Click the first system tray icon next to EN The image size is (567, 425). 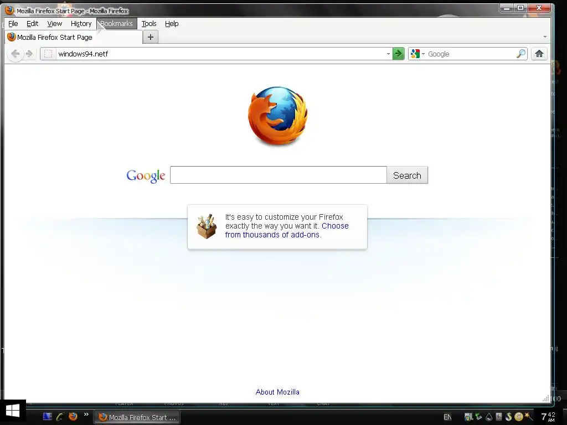click(468, 417)
